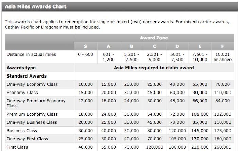Select the Distance in actual miles row label
238x151 pixels.
[x=31, y=54]
